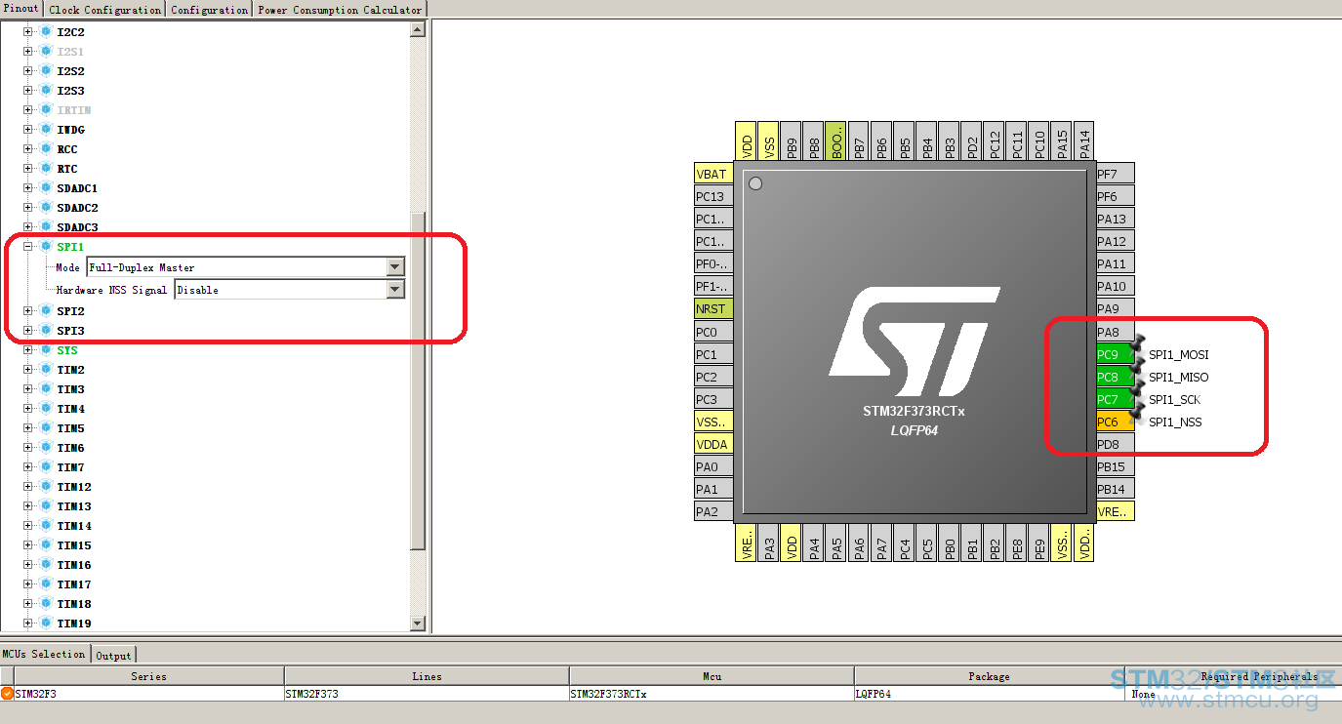
Task: Expand the SPI3 tree node
Action: 28,331
